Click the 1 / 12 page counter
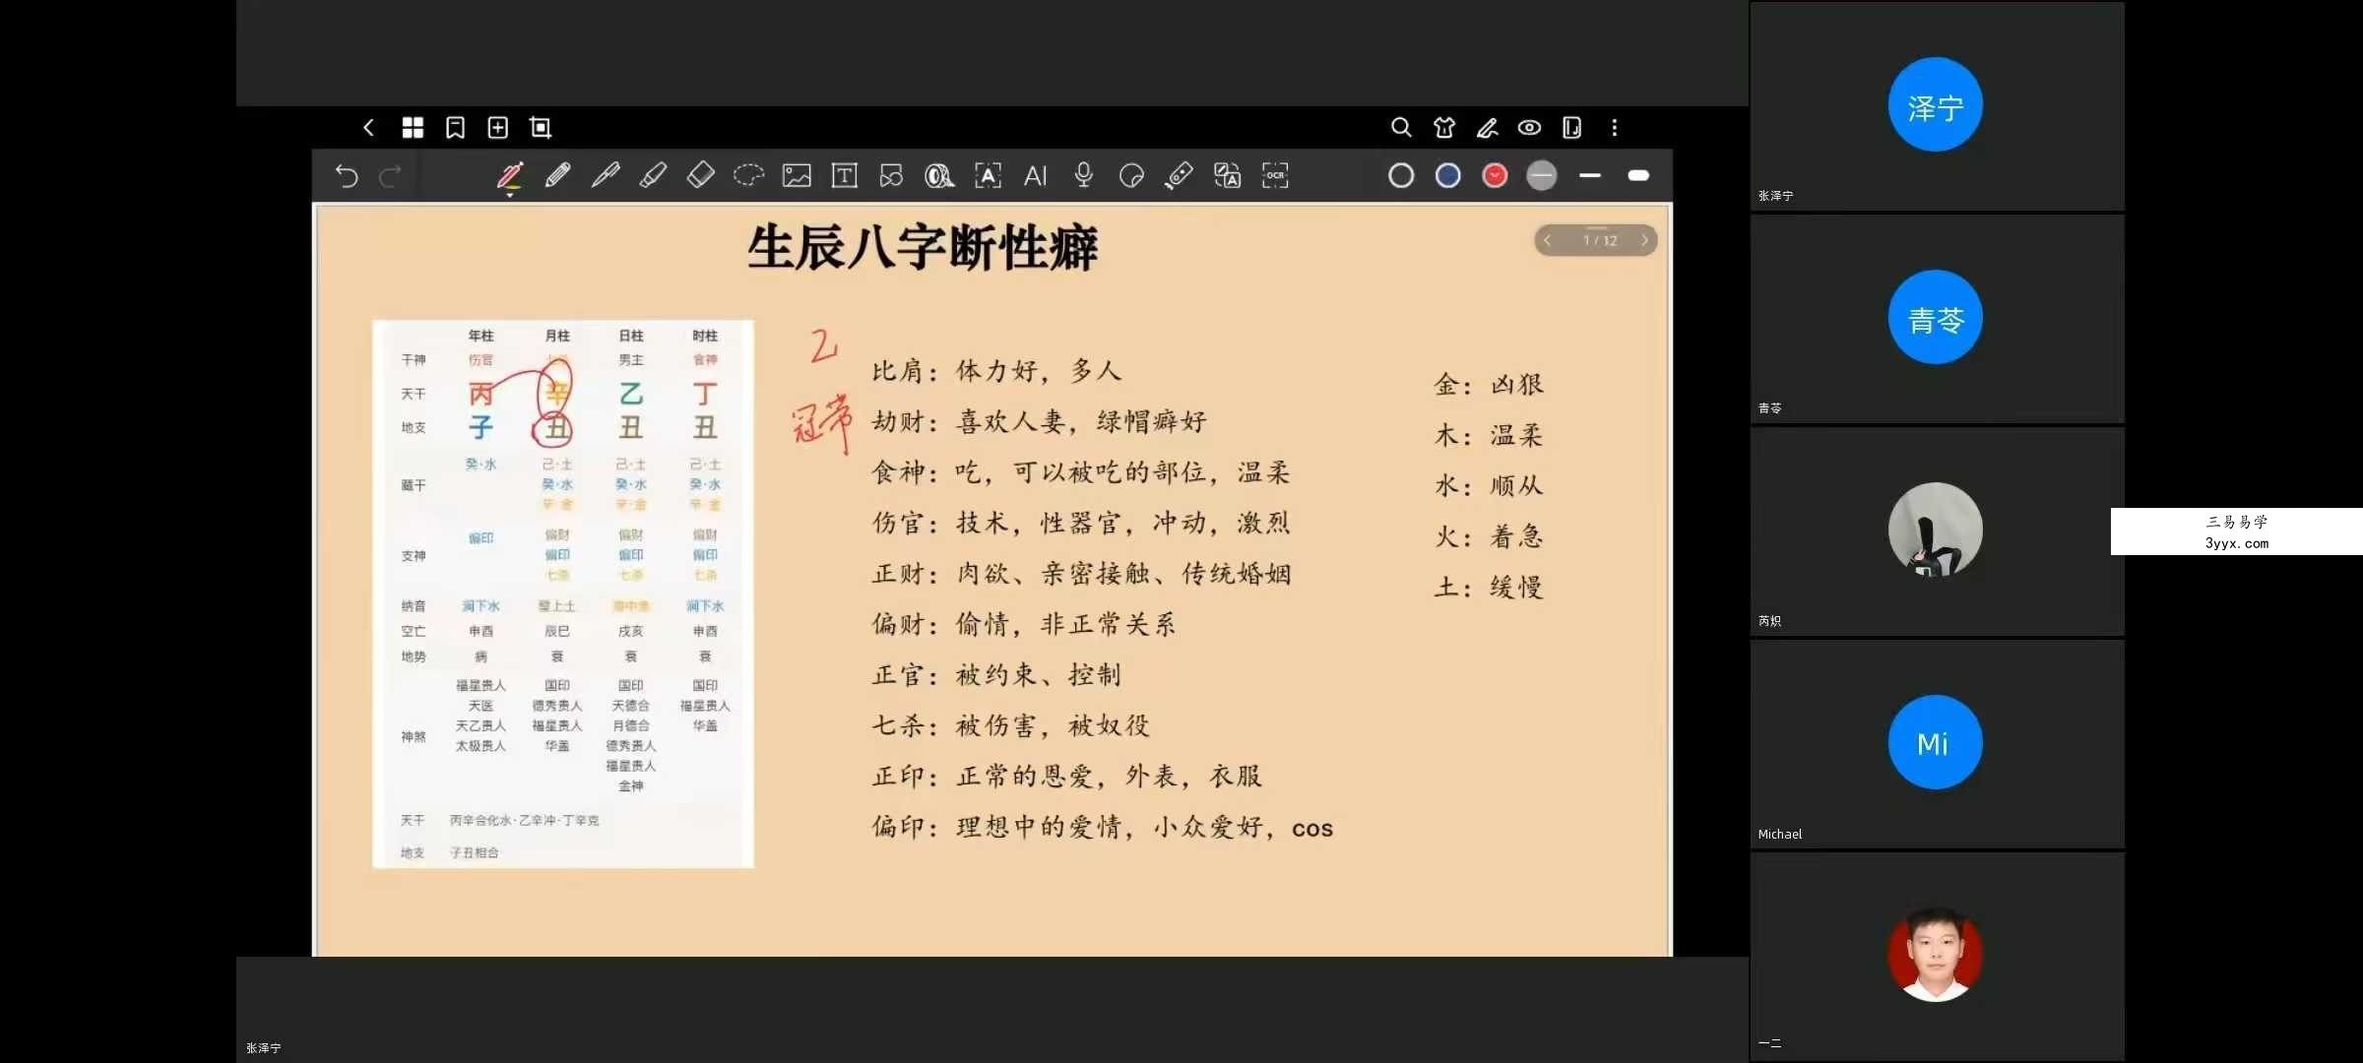This screenshot has width=2363, height=1063. point(1600,240)
